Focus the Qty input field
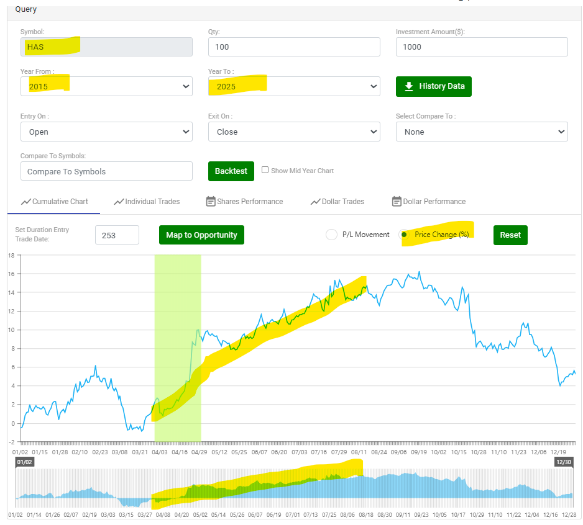Image resolution: width=583 pixels, height=525 pixels. pos(294,47)
